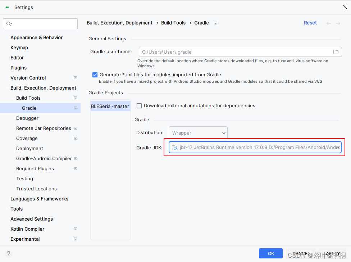Open Coverage settings page

click(27, 139)
